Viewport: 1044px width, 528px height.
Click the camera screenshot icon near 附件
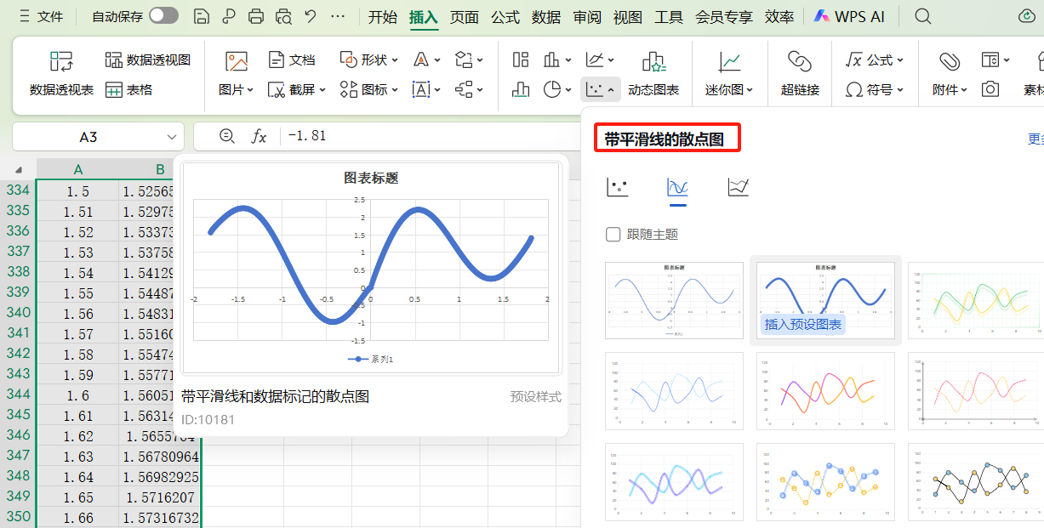pyautogui.click(x=990, y=87)
